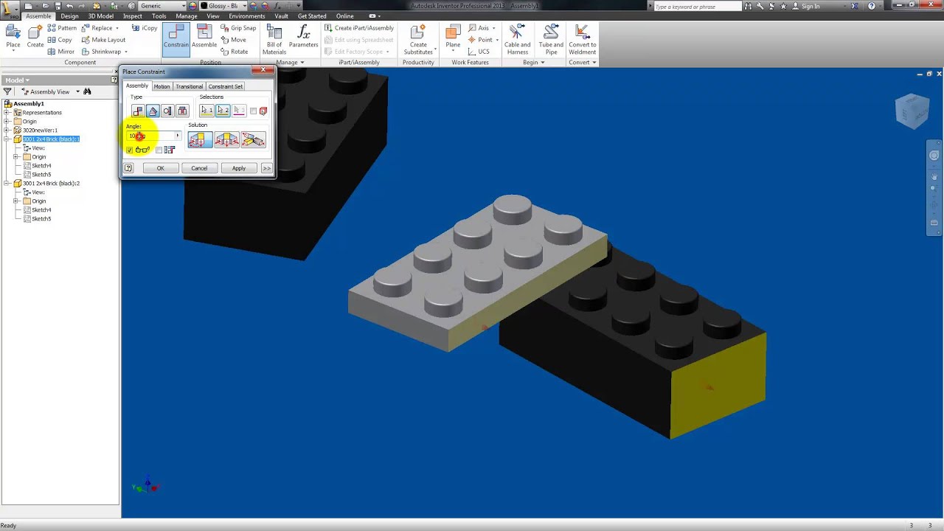This screenshot has height=531, width=944.
Task: Click the browser Find binoculars icon
Action: pos(87,91)
